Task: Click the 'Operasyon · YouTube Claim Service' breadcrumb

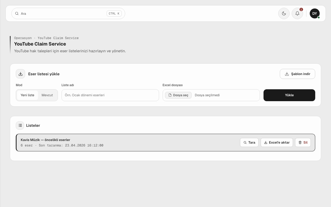Action: tap(46, 38)
